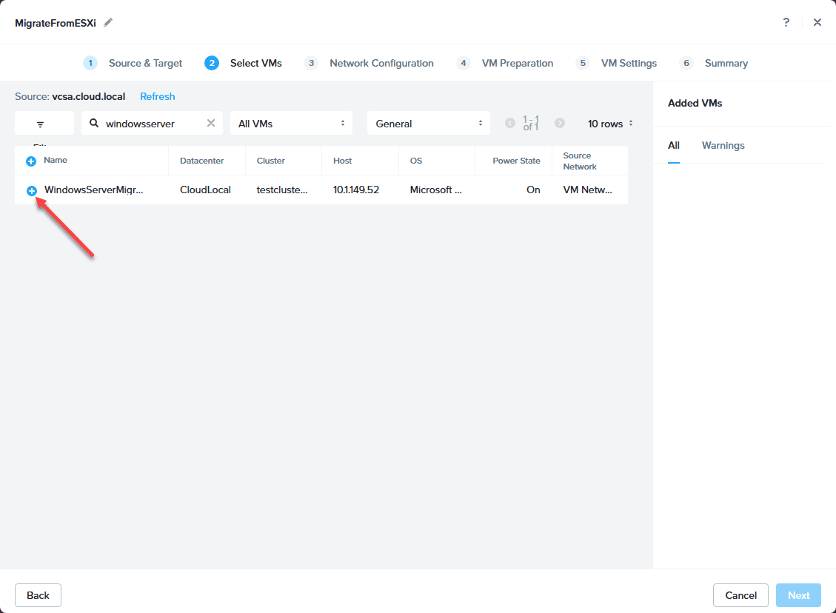The width and height of the screenshot is (836, 613).
Task: Click the Cancel button
Action: [x=740, y=595]
